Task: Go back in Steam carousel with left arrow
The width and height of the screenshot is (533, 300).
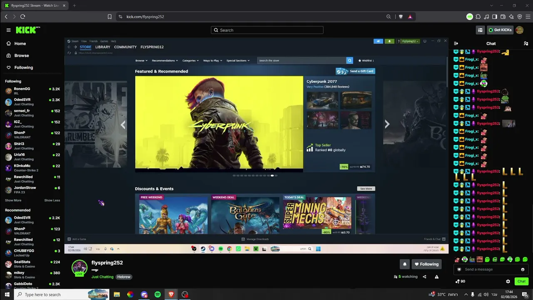Action: (123, 124)
